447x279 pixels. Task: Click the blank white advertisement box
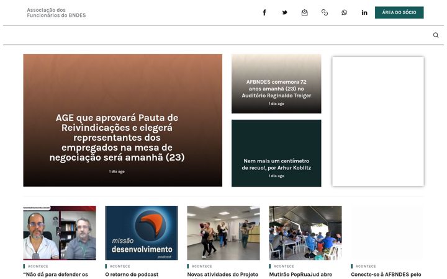click(x=378, y=122)
